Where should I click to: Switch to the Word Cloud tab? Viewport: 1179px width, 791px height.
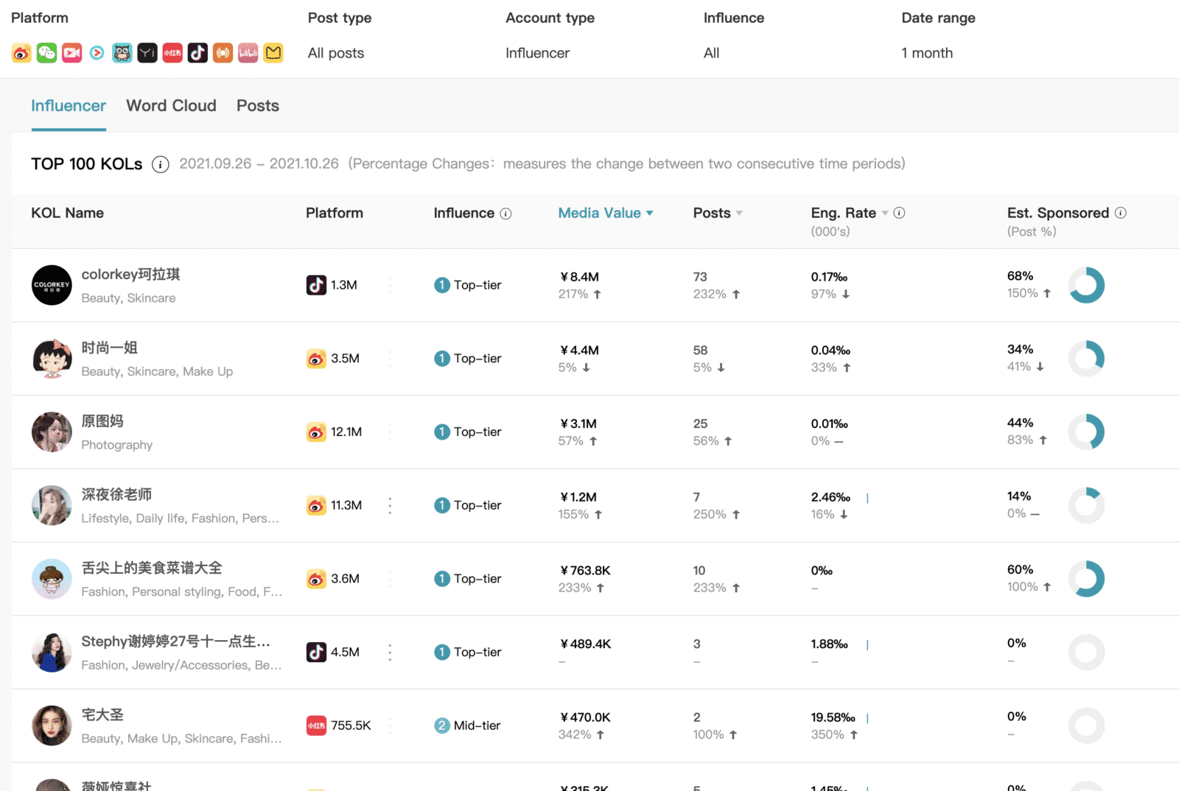(171, 106)
